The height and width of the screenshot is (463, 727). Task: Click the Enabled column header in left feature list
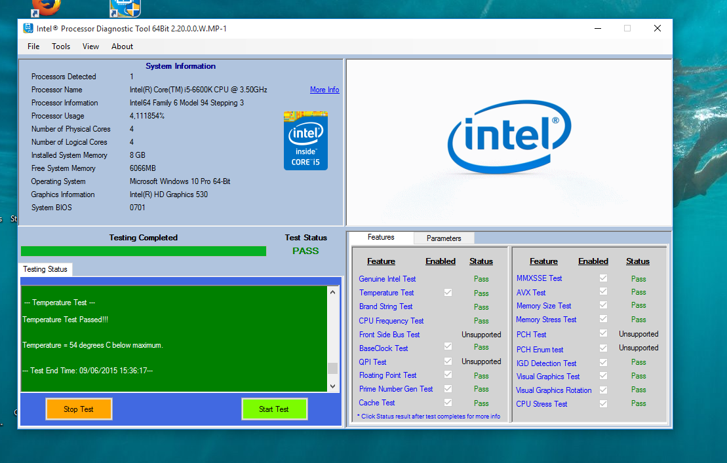pyautogui.click(x=441, y=261)
